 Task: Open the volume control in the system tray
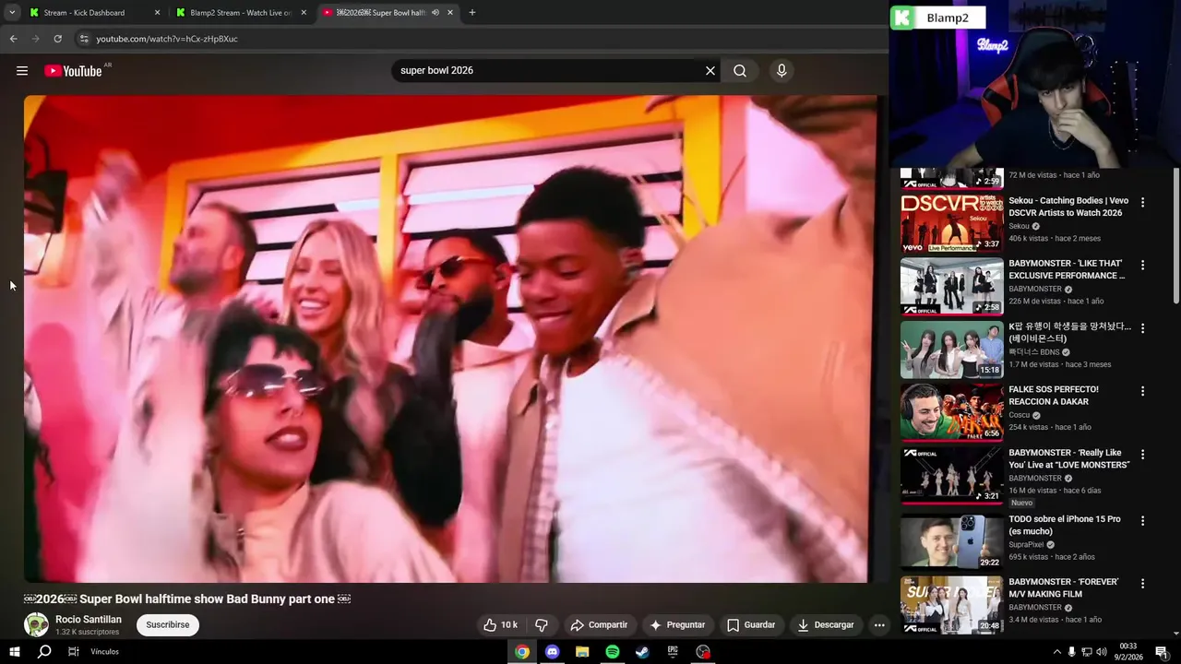click(1101, 652)
